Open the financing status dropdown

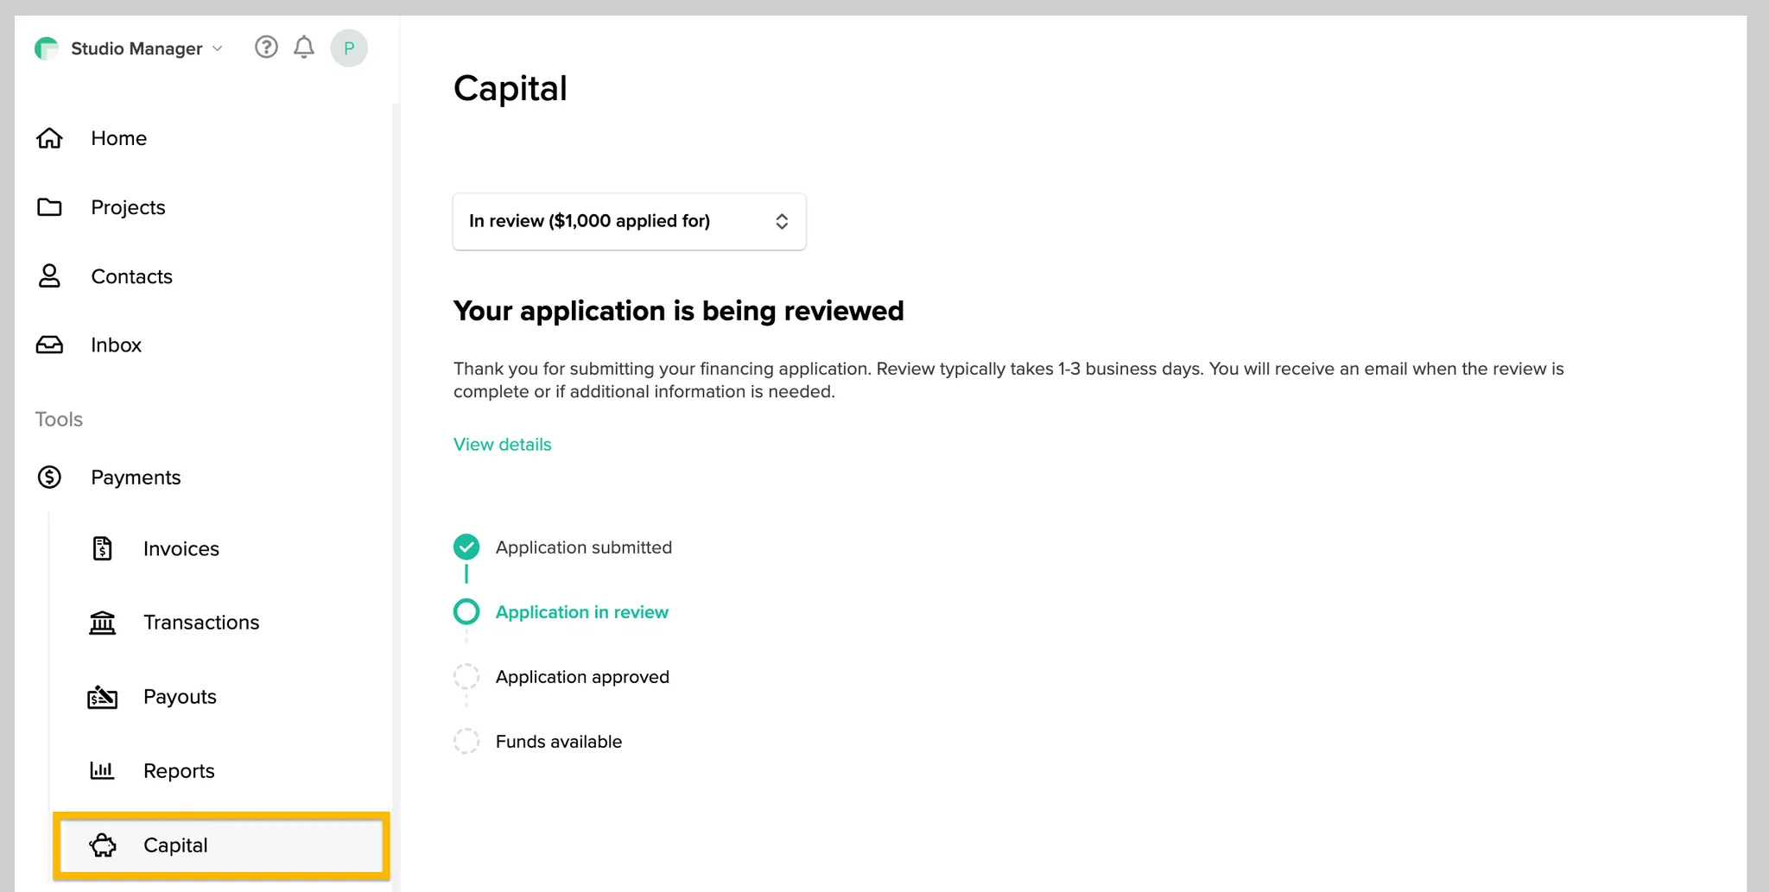[628, 221]
